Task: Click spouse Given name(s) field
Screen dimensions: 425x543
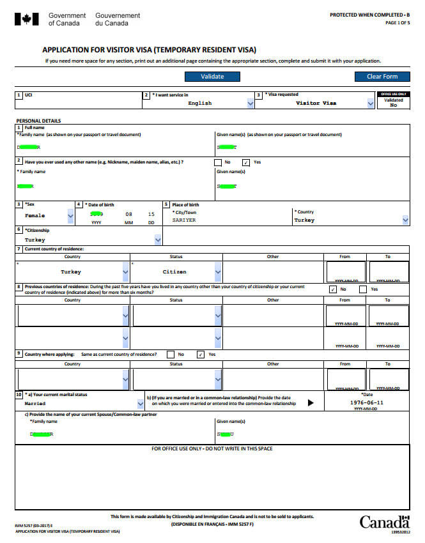Action: [x=312, y=434]
